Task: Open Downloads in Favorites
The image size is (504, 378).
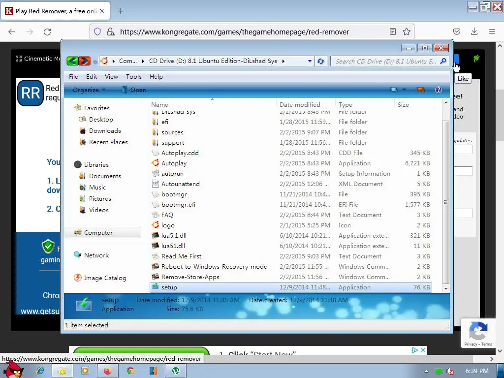Action: tap(105, 130)
